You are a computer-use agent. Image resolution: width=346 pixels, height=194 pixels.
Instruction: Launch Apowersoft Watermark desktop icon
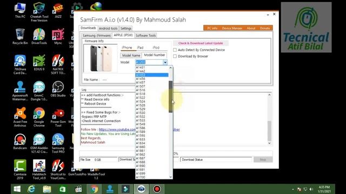tap(20, 91)
